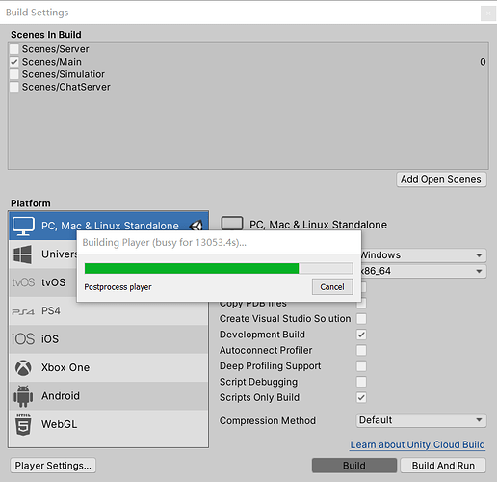Open the Windows target platform dropdown
Screen dimensions: 497x482
pos(424,255)
